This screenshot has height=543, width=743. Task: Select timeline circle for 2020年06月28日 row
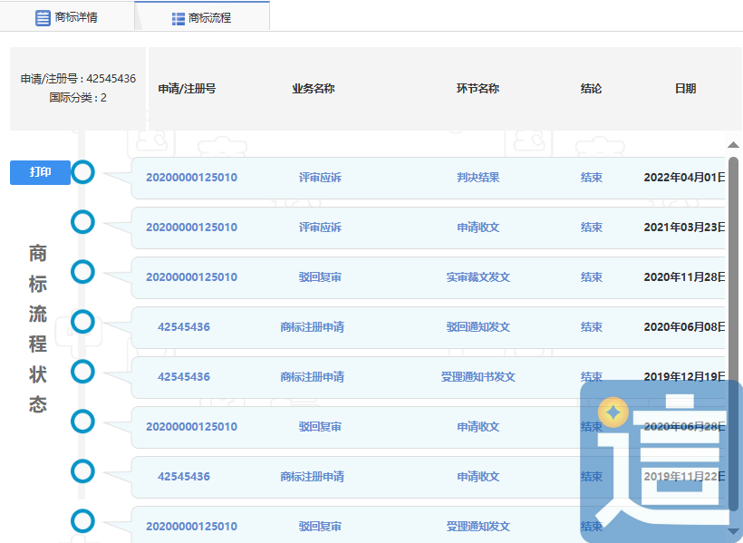point(83,422)
